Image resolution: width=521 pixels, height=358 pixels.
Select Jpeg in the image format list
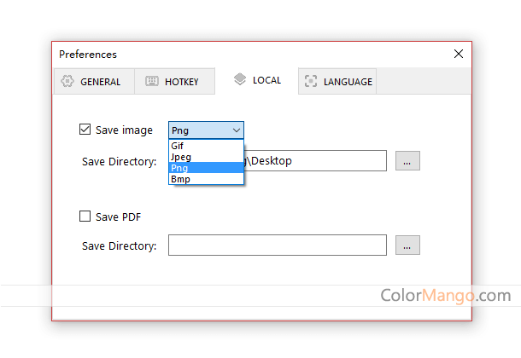(180, 157)
